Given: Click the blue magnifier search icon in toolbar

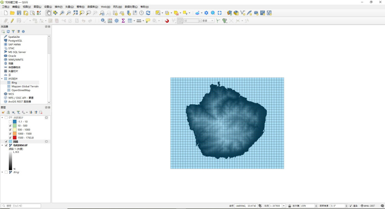Looking at the screenshot, I should 213,13.
